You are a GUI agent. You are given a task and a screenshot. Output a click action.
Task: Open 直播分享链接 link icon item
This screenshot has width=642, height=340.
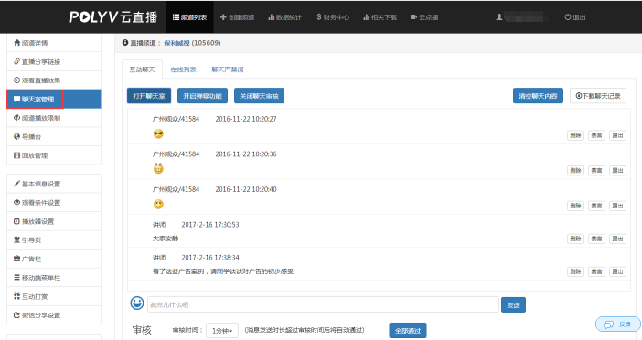[x=54, y=62]
